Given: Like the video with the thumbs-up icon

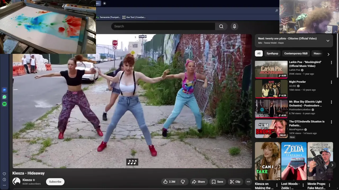Looking at the screenshot, I should [x=169, y=182].
